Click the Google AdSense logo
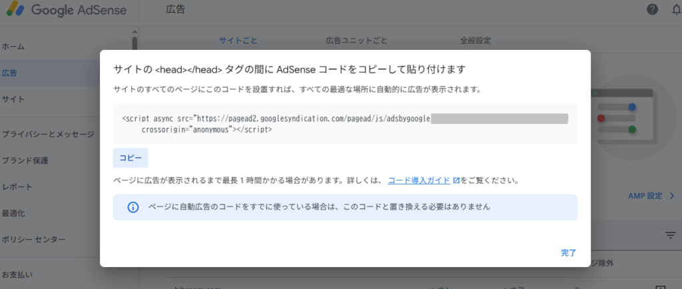Viewport: 682px width, 289px height. click(67, 10)
